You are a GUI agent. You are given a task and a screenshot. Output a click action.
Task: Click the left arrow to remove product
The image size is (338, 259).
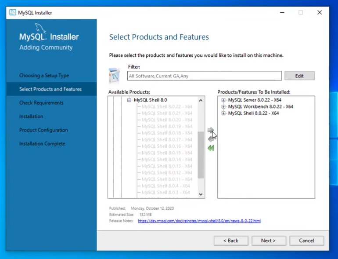click(211, 139)
